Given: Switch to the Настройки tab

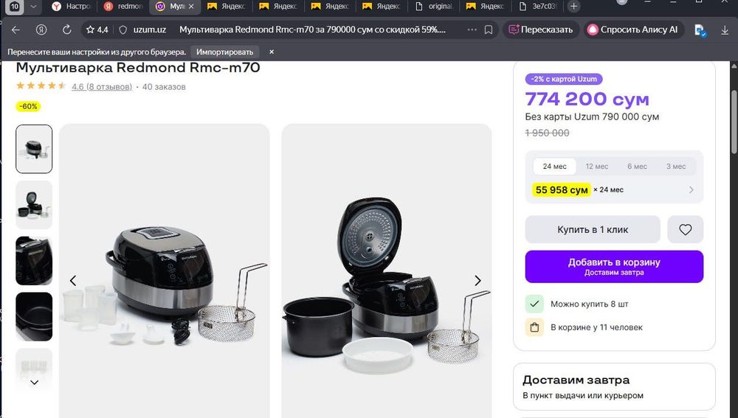Looking at the screenshot, I should click(x=72, y=7).
